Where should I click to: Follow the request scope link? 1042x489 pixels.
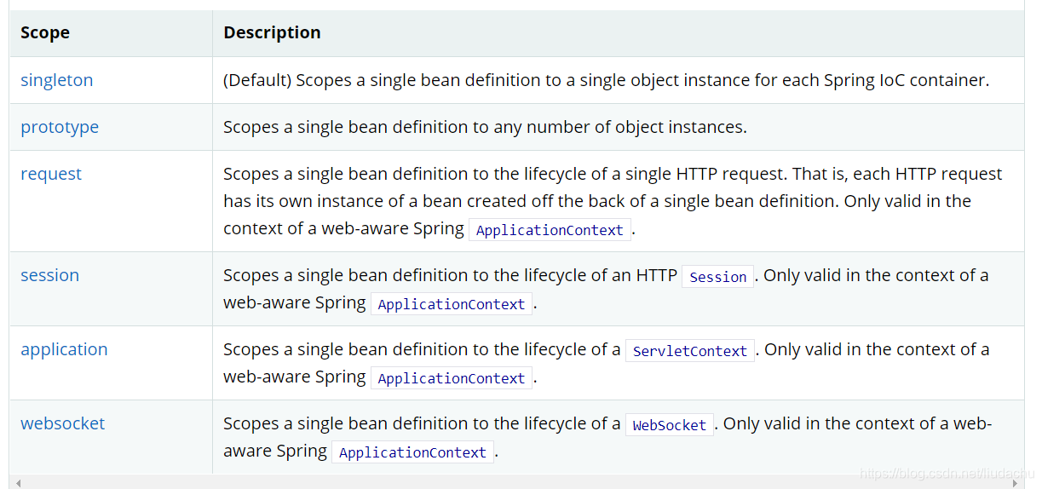click(51, 174)
